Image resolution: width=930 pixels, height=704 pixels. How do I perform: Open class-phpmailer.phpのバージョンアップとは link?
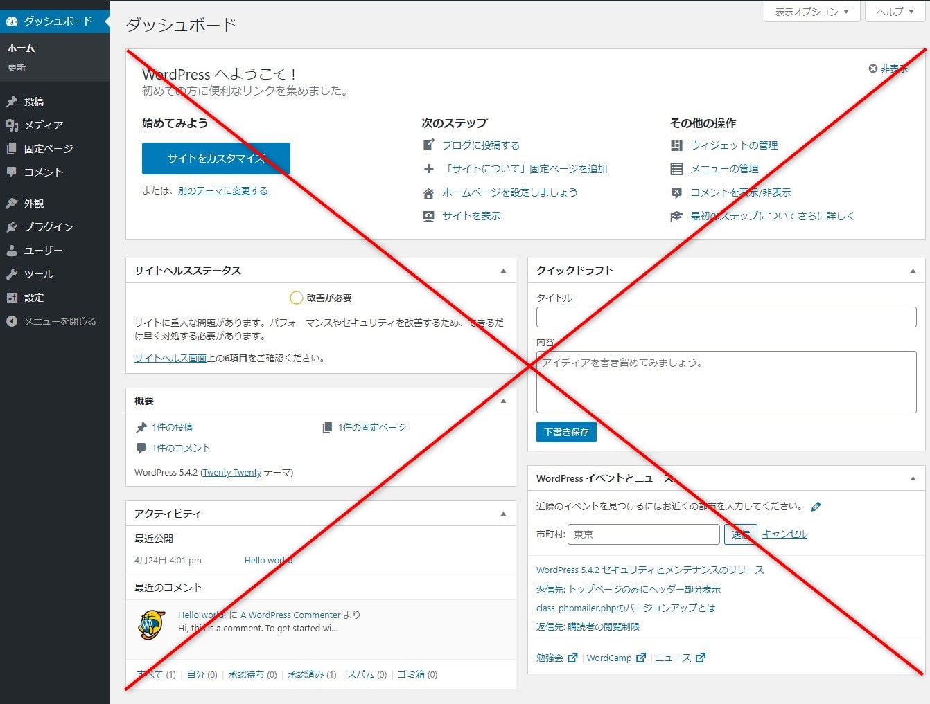click(x=626, y=608)
